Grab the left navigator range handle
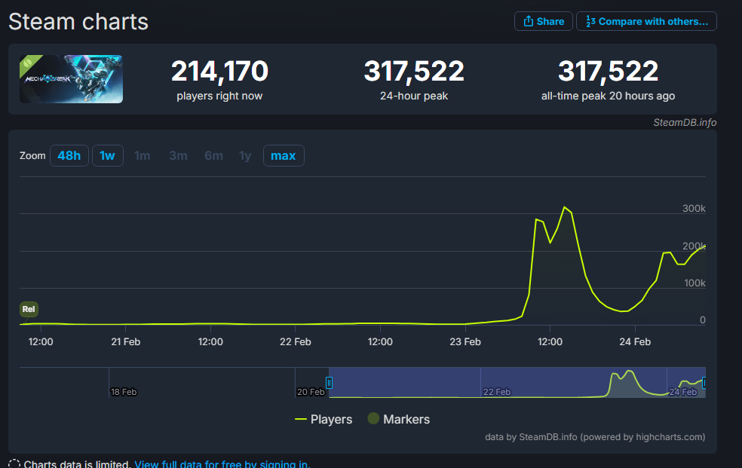Image resolution: width=742 pixels, height=468 pixels. [x=329, y=382]
